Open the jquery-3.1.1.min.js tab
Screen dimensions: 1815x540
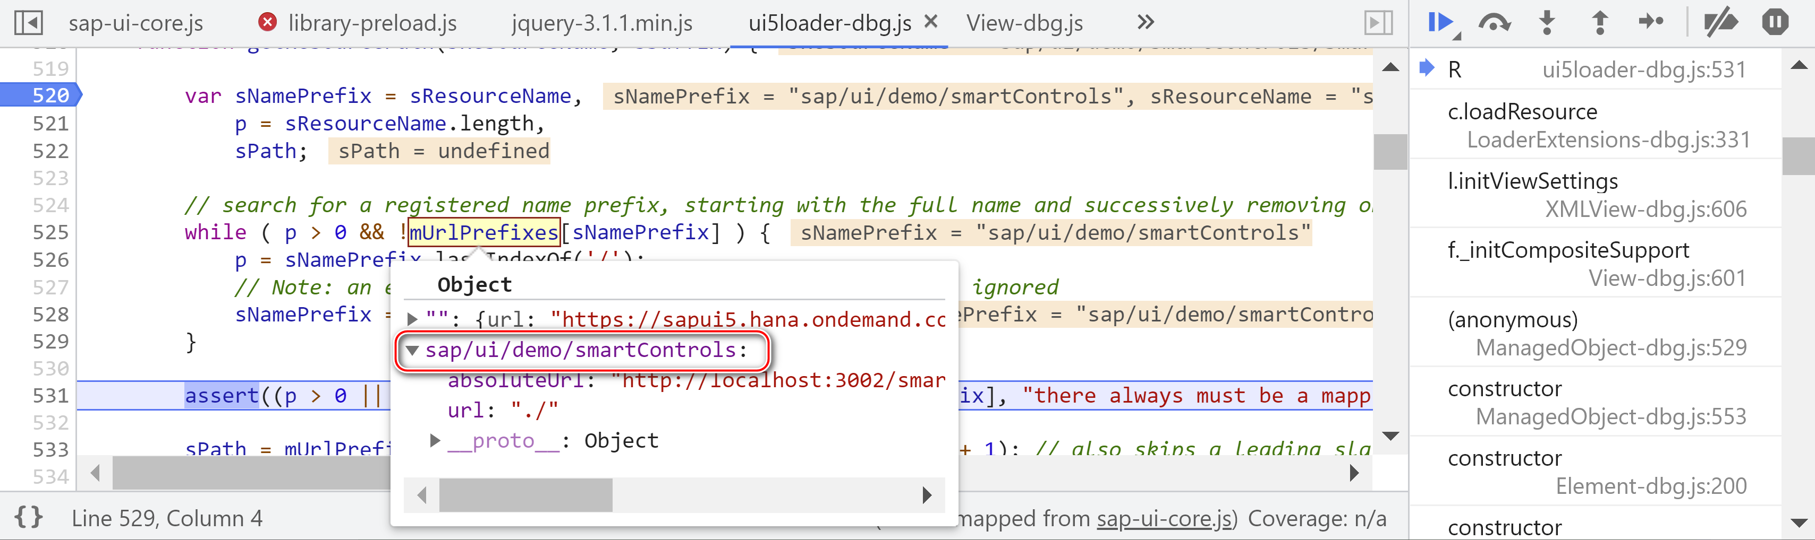click(x=601, y=23)
